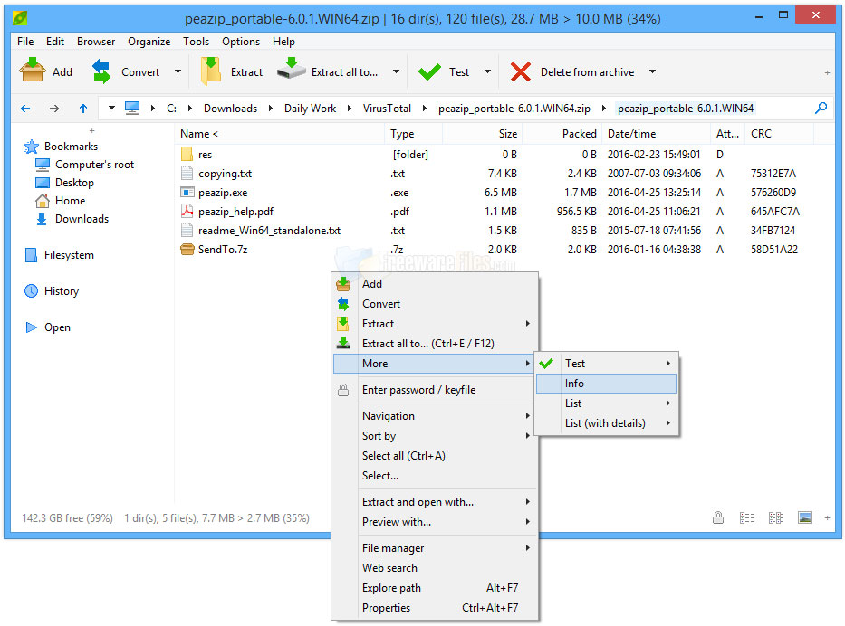Image resolution: width=845 pixels, height=626 pixels.
Task: Sort by the CRC column header
Action: pos(779,134)
